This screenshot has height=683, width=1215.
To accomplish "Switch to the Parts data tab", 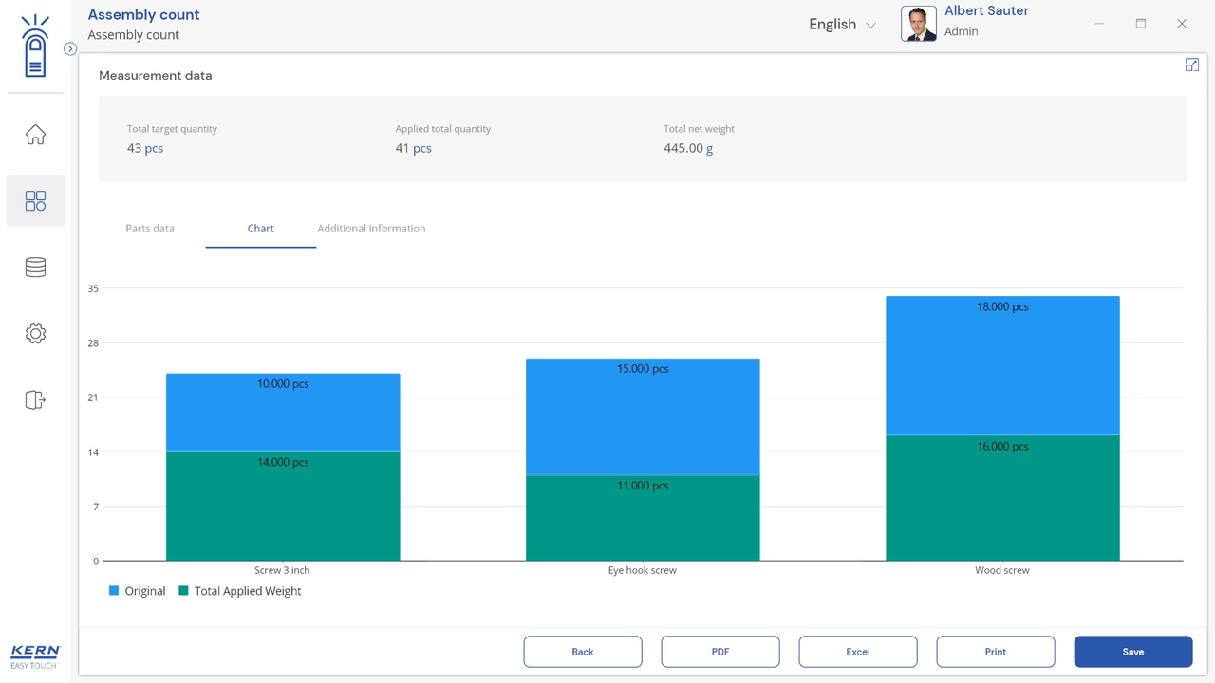I will (x=150, y=229).
